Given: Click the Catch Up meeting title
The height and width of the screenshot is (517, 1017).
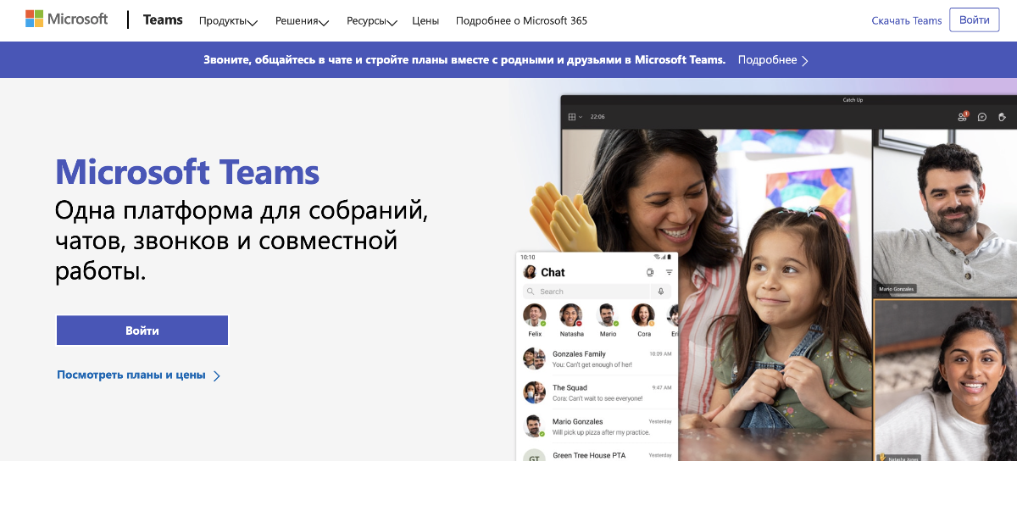Looking at the screenshot, I should 853,100.
